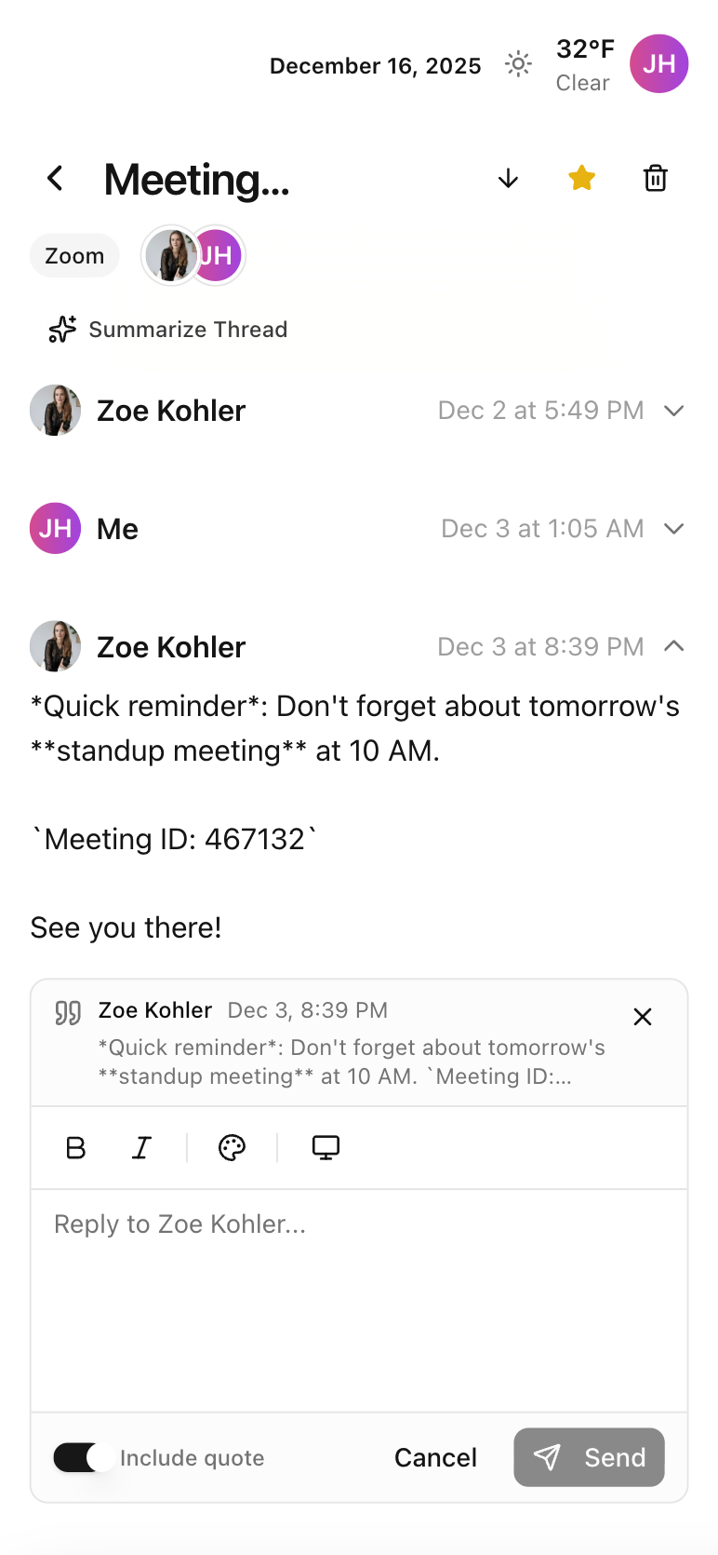Click the down arrow next to the thread title

pyautogui.click(x=508, y=178)
